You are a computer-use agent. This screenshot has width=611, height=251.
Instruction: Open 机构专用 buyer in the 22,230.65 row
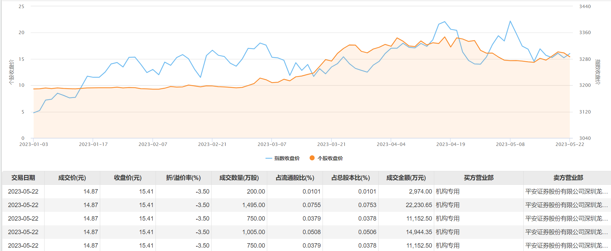[448, 205]
